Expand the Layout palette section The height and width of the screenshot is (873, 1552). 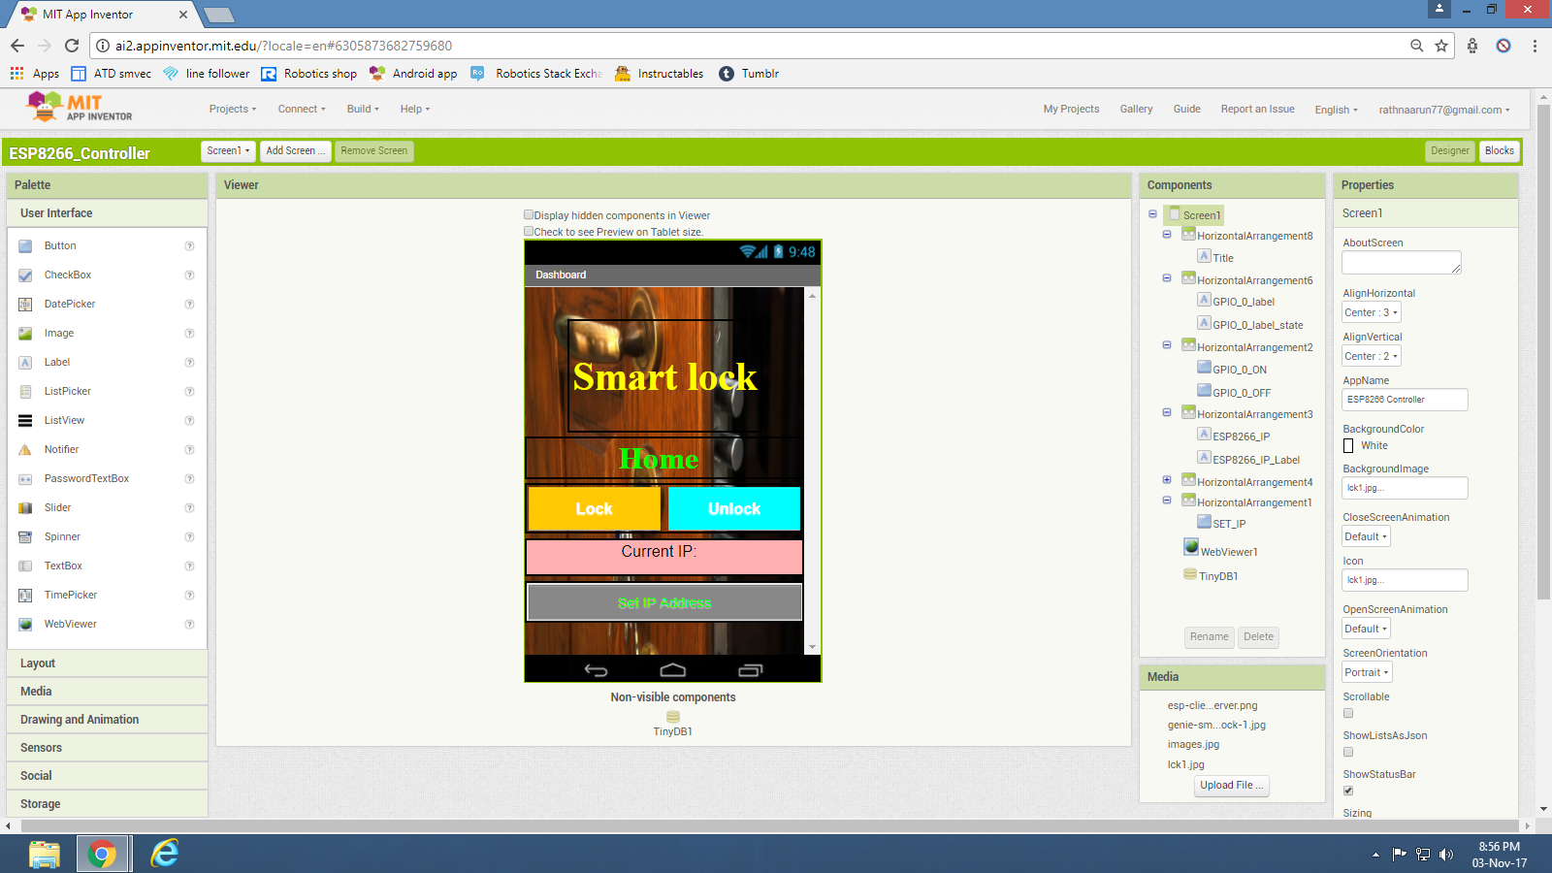click(107, 663)
